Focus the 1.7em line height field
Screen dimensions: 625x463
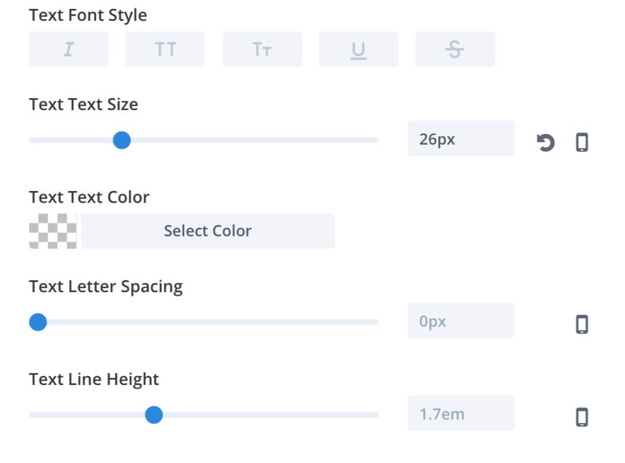click(x=461, y=413)
